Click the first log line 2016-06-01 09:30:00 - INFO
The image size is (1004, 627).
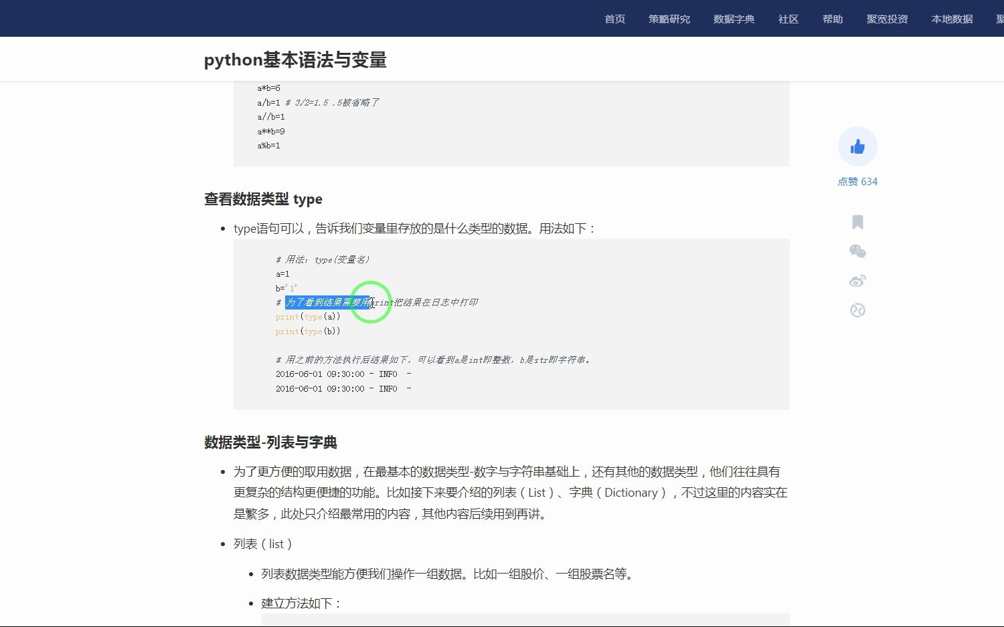tap(343, 374)
